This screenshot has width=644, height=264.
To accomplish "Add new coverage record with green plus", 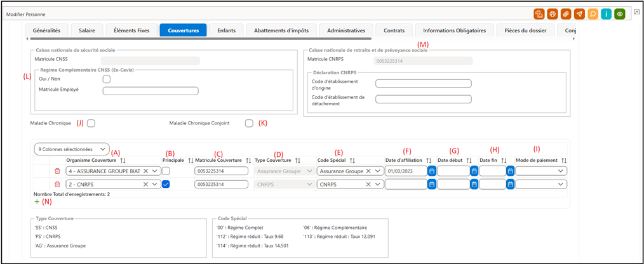I will 37,202.
